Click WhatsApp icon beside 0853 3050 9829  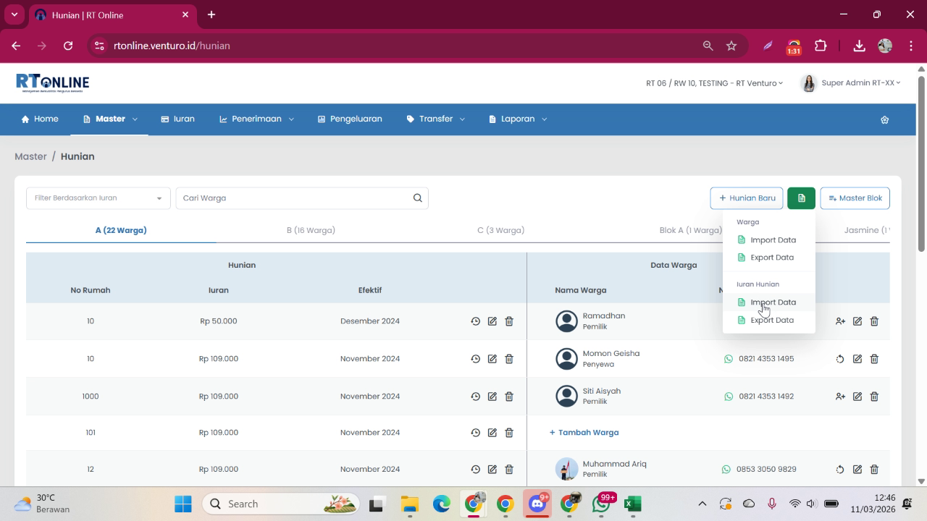726,470
